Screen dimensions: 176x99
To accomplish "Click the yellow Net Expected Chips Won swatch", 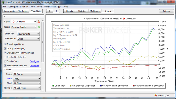I will tap(70, 86).
